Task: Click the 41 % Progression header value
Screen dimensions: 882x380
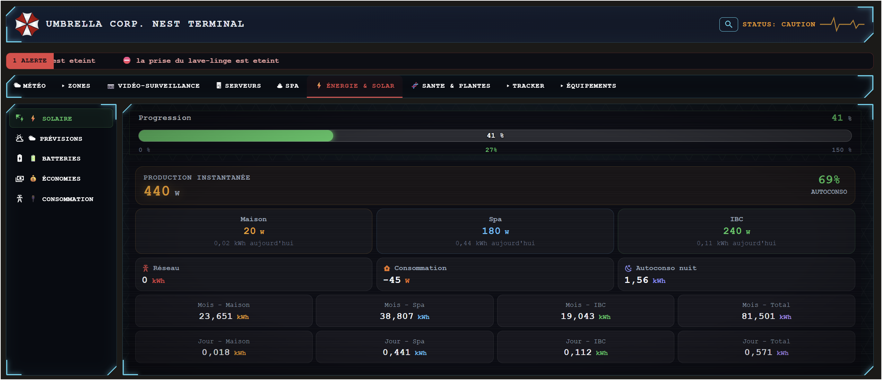Action: tap(841, 118)
